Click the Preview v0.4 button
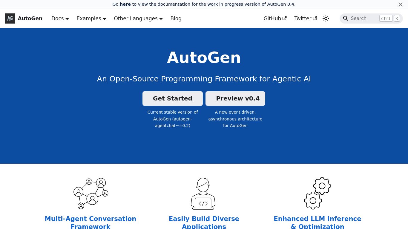The width and height of the screenshot is (408, 229). pyautogui.click(x=235, y=98)
